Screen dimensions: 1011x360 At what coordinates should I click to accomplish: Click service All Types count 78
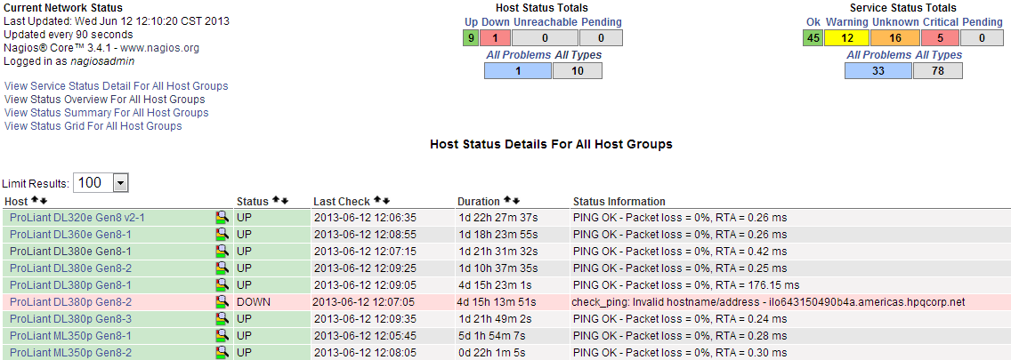click(x=938, y=71)
